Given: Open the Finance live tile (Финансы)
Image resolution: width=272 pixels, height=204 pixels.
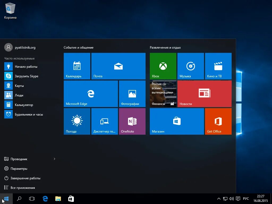Looking at the screenshot, I should pyautogui.click(x=163, y=94).
